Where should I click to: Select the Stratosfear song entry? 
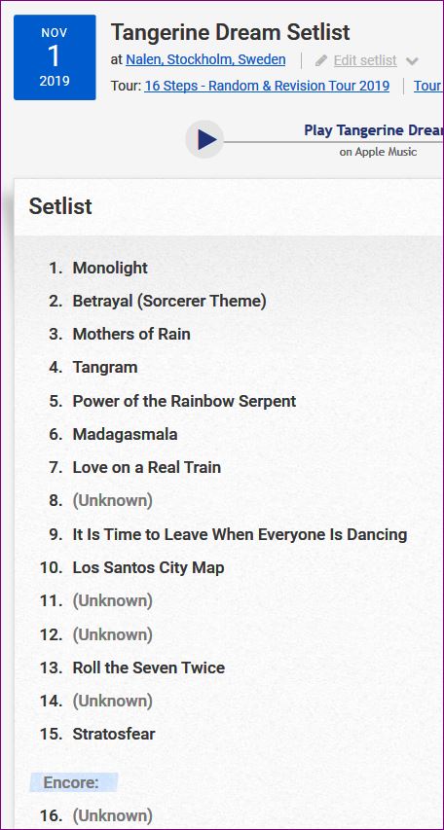pos(114,735)
